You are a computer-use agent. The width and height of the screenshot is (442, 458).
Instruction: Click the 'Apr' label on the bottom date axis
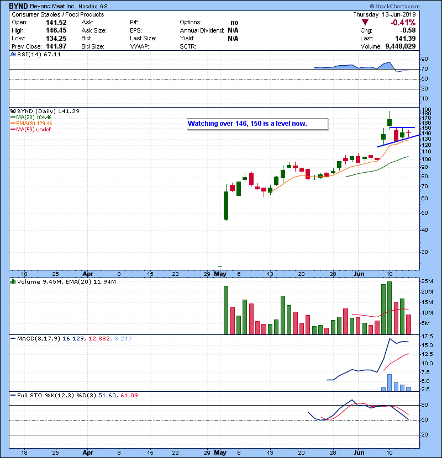pyautogui.click(x=88, y=452)
